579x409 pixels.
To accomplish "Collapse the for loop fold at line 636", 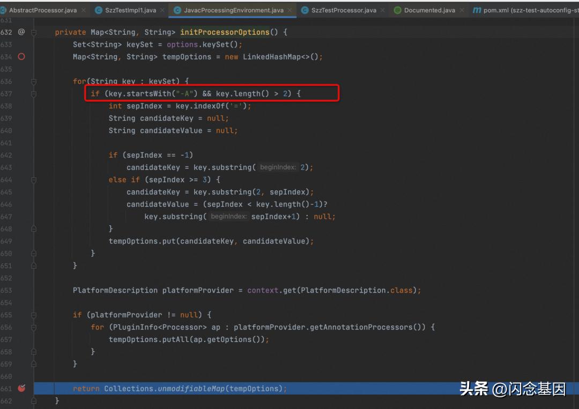I will [33, 81].
